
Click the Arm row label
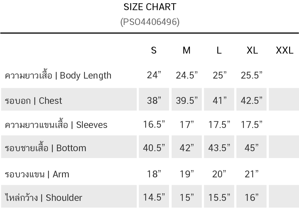point(37,174)
